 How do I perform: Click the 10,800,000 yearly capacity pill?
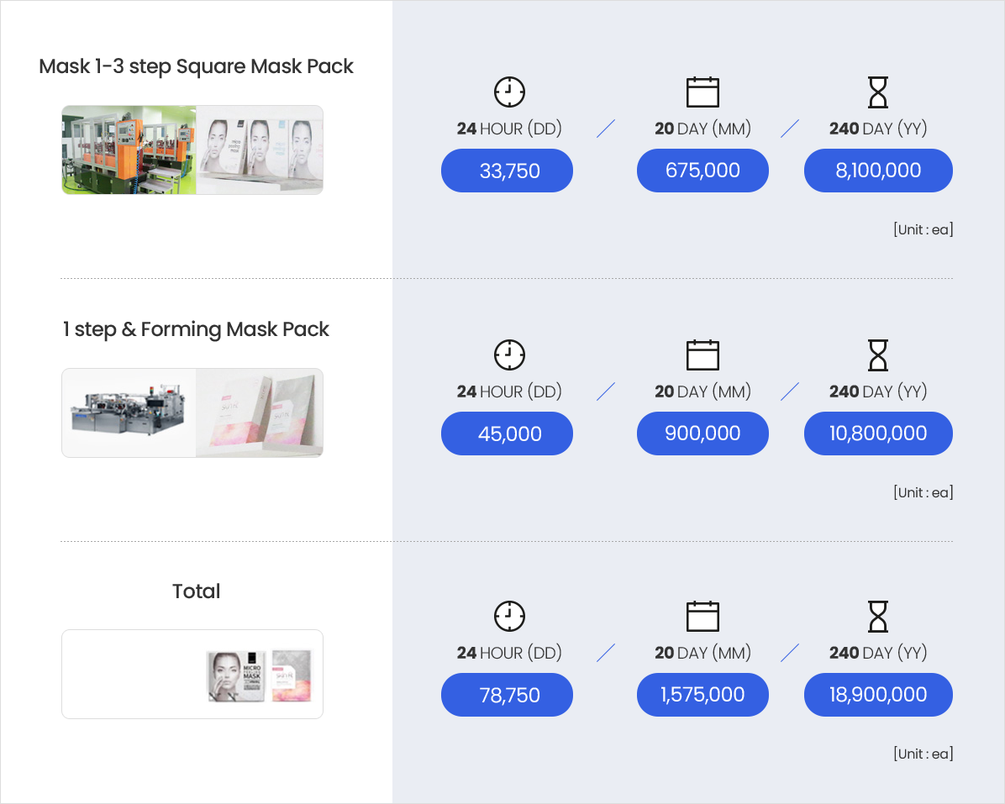point(878,434)
